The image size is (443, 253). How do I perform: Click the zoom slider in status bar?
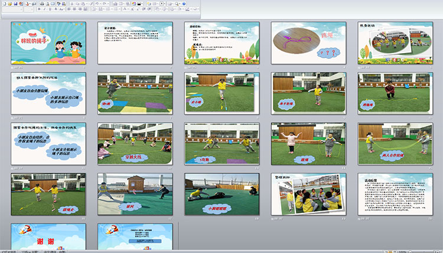click(x=424, y=252)
